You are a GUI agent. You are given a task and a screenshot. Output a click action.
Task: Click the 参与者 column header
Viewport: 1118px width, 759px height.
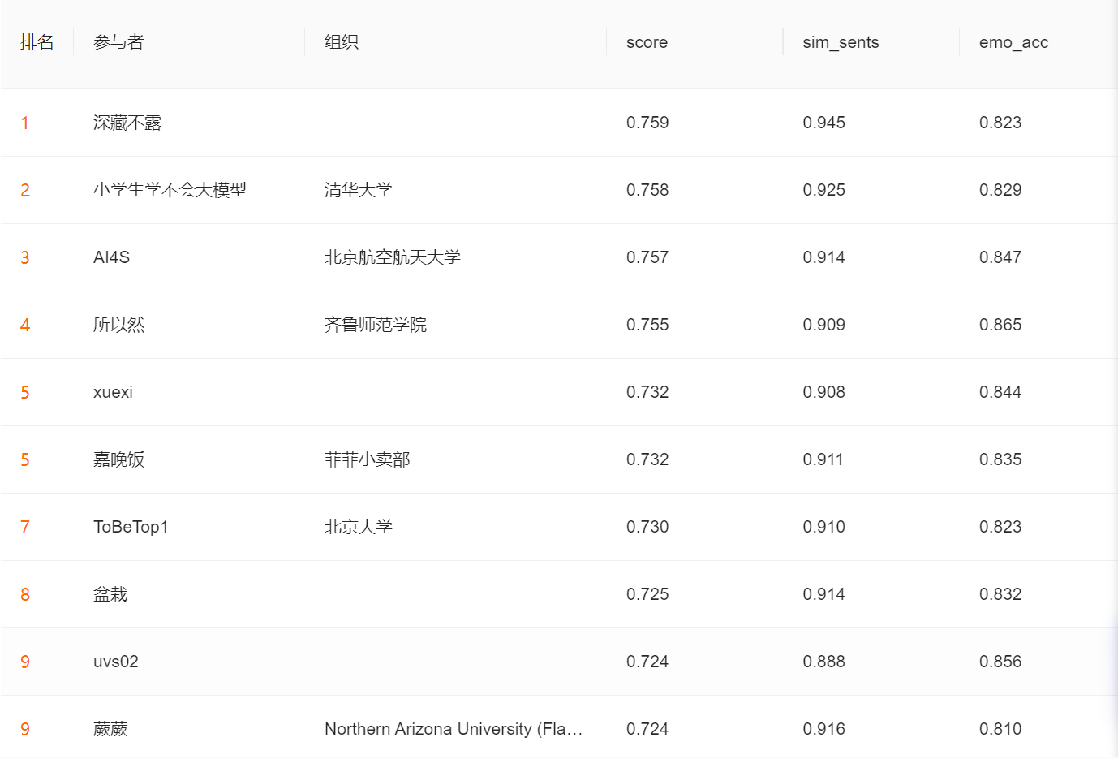118,42
